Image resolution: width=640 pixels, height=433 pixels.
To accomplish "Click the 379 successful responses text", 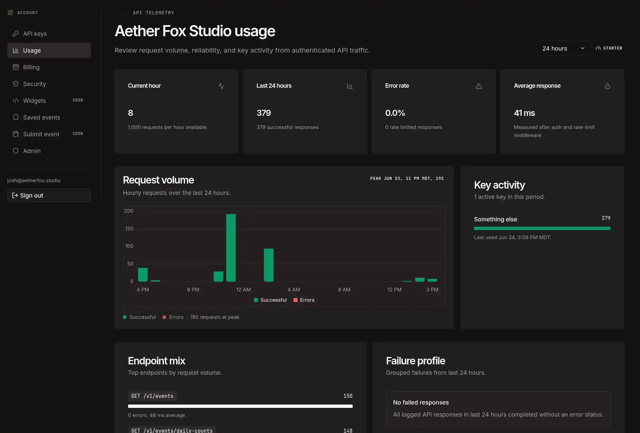I will pyautogui.click(x=288, y=127).
